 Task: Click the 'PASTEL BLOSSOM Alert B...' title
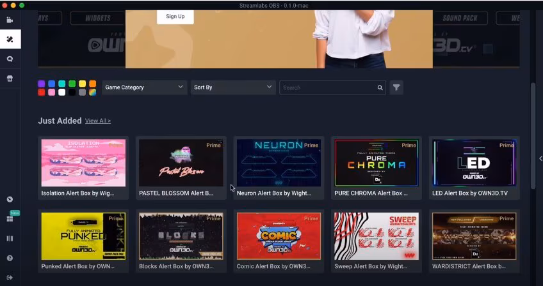pos(176,193)
